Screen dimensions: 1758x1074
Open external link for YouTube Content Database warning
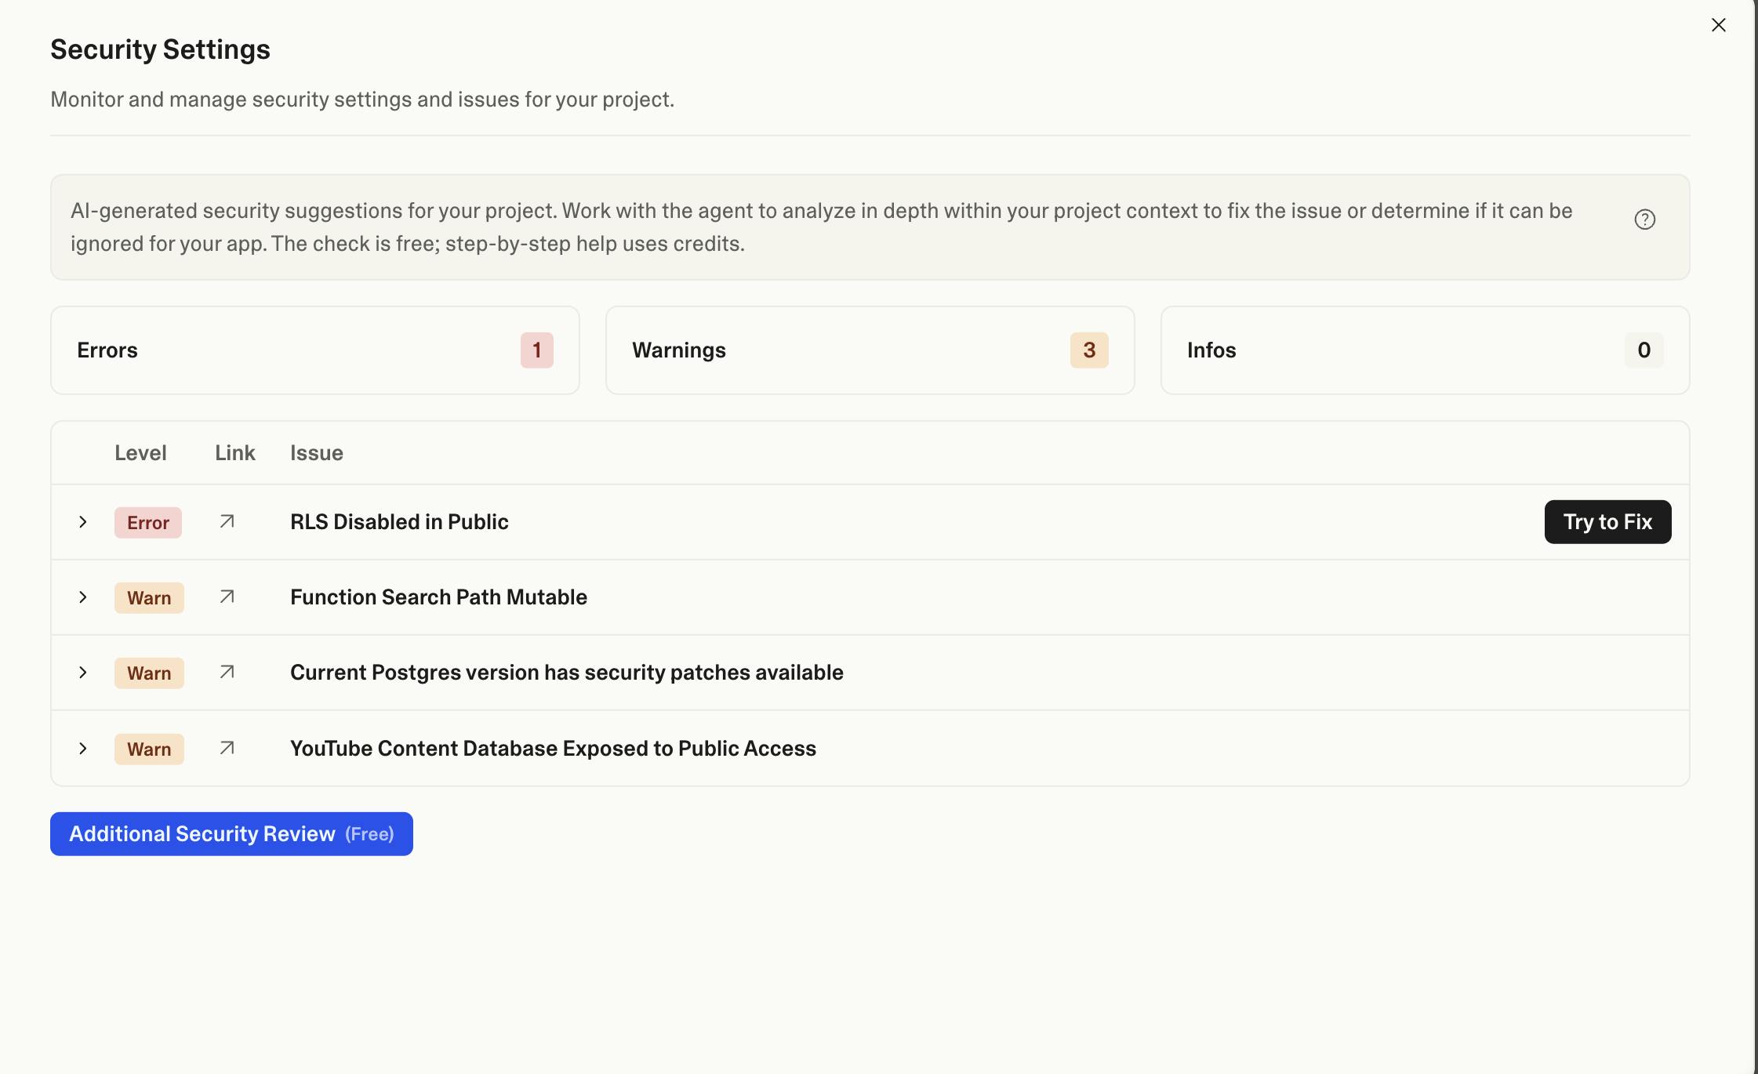[227, 749]
